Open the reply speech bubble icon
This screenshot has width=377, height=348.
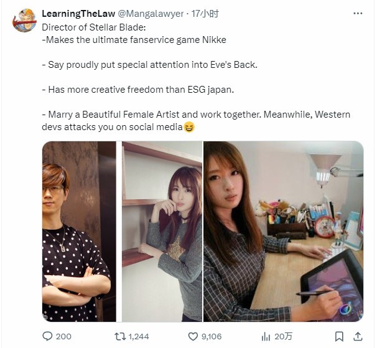[x=48, y=336]
